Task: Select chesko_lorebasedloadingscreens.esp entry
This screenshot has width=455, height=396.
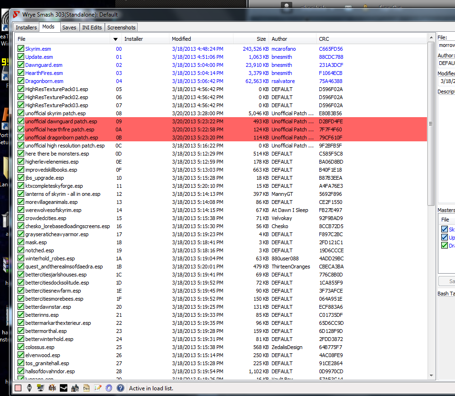Action: [67, 226]
